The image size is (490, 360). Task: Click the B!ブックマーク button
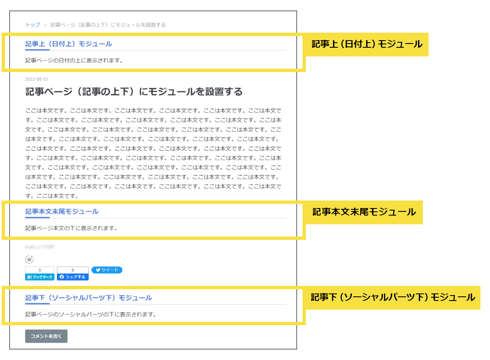click(x=39, y=277)
